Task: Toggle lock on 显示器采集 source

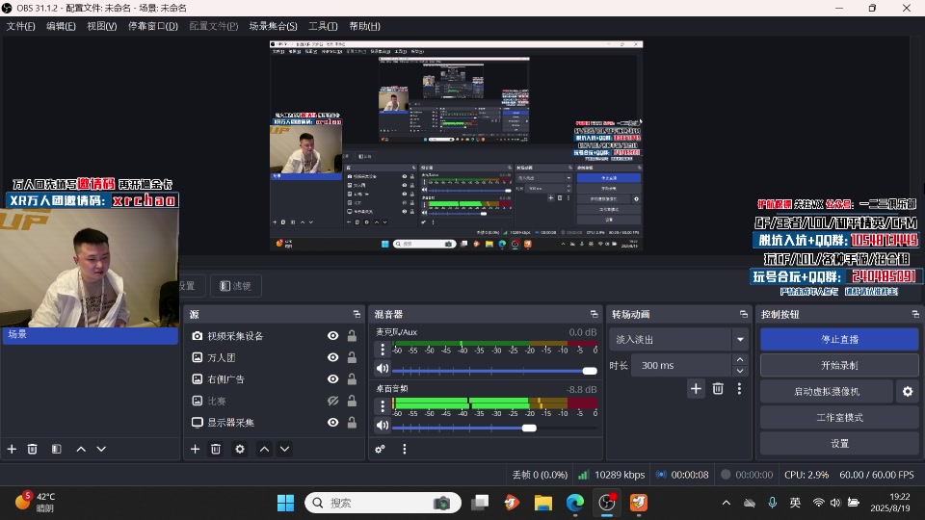Action: 352,422
